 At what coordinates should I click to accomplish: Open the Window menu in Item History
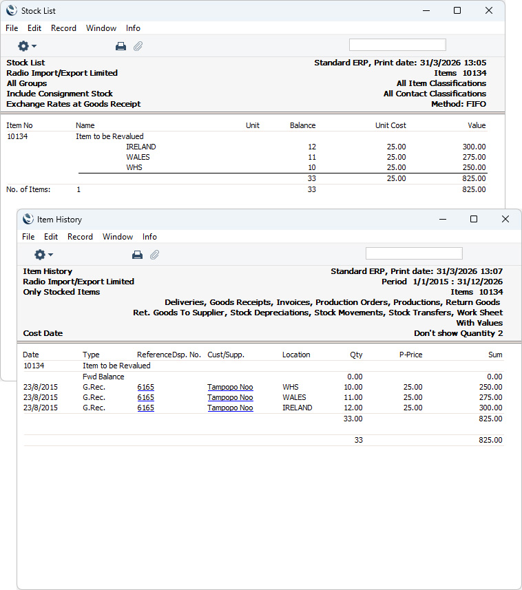(118, 237)
